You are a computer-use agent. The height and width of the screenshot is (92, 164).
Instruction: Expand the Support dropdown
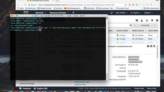coord(148,13)
